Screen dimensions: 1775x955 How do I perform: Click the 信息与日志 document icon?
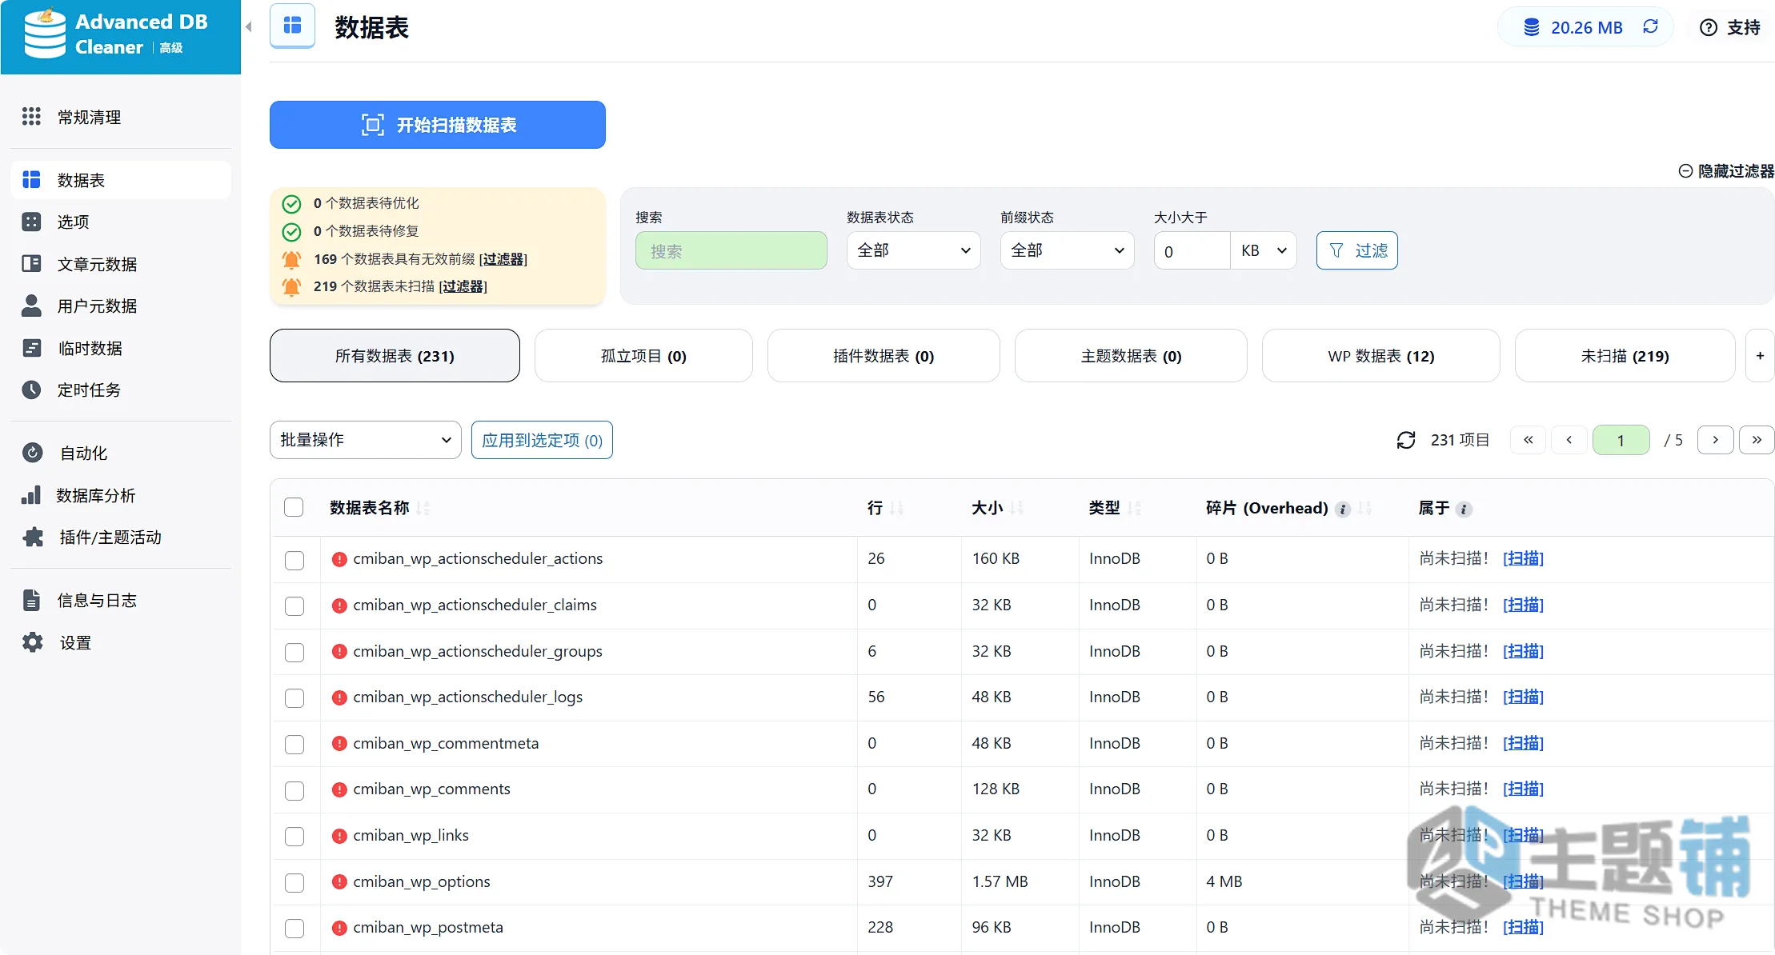[31, 600]
